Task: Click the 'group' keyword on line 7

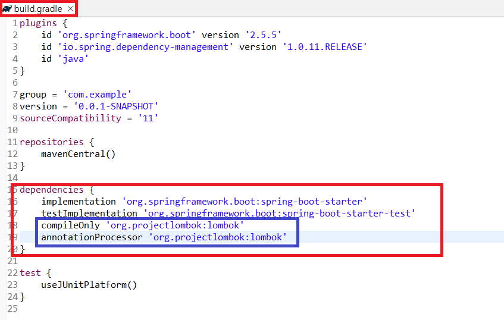Action: click(x=33, y=95)
